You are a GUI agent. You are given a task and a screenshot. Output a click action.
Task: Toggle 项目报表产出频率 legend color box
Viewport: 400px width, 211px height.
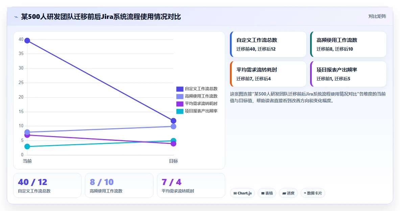coord(180,111)
